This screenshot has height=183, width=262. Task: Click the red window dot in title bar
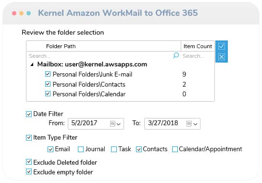pos(14,13)
